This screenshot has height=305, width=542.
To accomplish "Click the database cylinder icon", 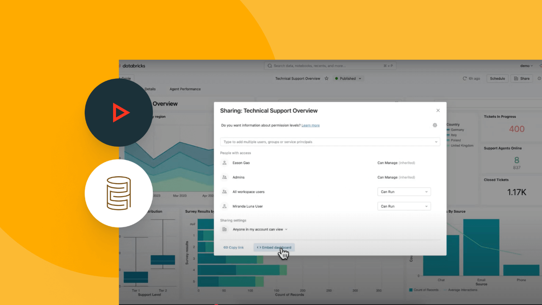I will tap(119, 193).
